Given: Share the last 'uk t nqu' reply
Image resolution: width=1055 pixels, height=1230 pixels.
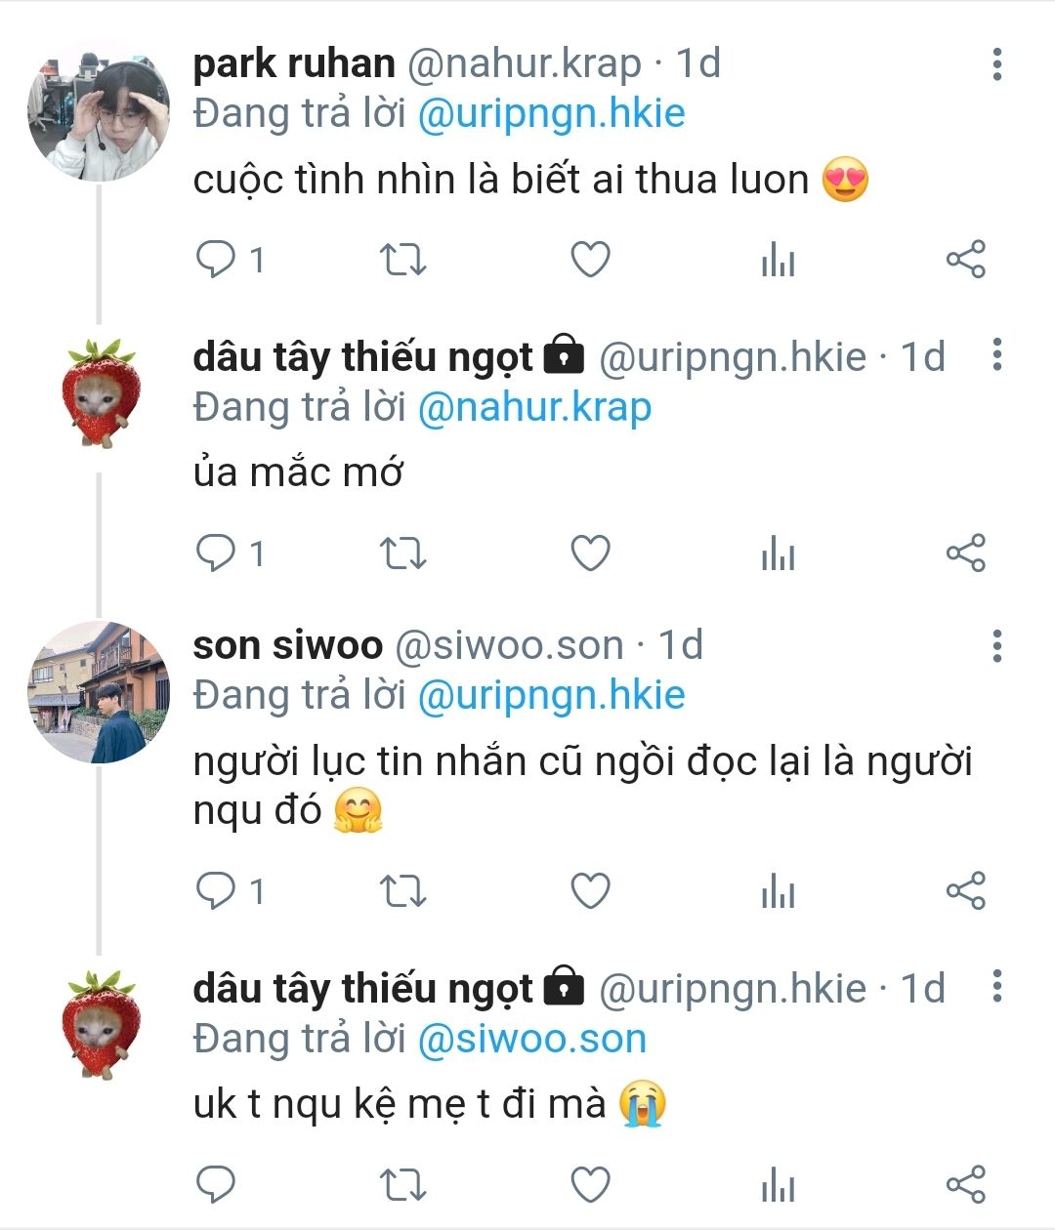Looking at the screenshot, I should point(965,1184).
